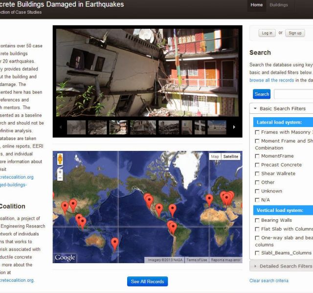The width and height of the screenshot is (313, 293).
Task: Open the last gallery thumbnail with blue sky
Action: coord(217,127)
